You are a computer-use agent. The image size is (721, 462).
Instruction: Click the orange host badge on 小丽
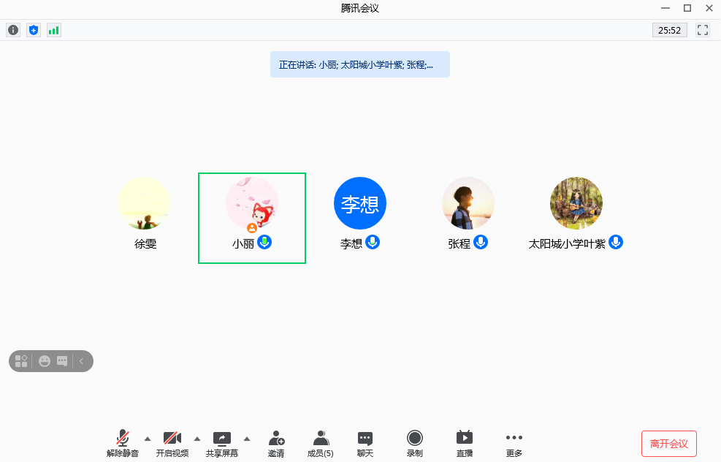(x=252, y=228)
